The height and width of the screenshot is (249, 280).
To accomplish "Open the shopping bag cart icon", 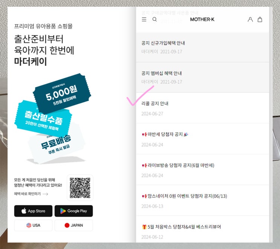I will (x=260, y=20).
